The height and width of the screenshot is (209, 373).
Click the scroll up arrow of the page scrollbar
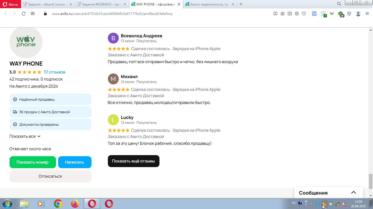point(371,29)
